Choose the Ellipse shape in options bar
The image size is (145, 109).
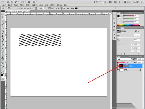28,8
